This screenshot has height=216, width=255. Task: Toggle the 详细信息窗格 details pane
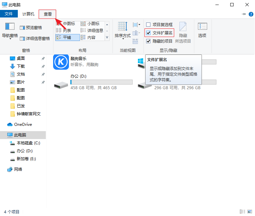pyautogui.click(x=35, y=39)
